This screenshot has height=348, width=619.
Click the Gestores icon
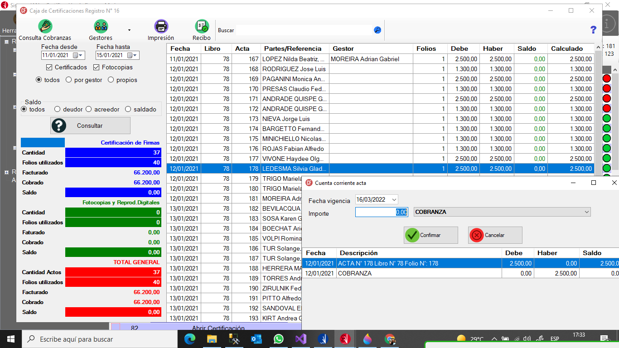pyautogui.click(x=101, y=27)
